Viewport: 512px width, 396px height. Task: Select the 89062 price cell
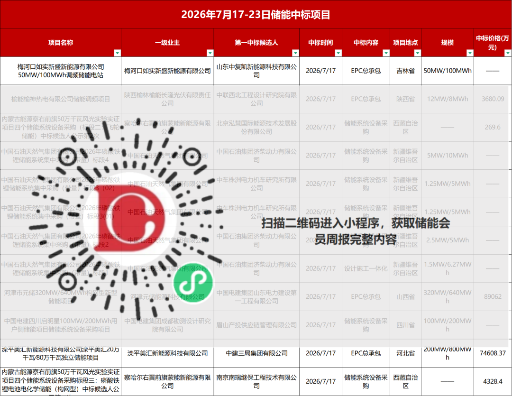(493, 297)
